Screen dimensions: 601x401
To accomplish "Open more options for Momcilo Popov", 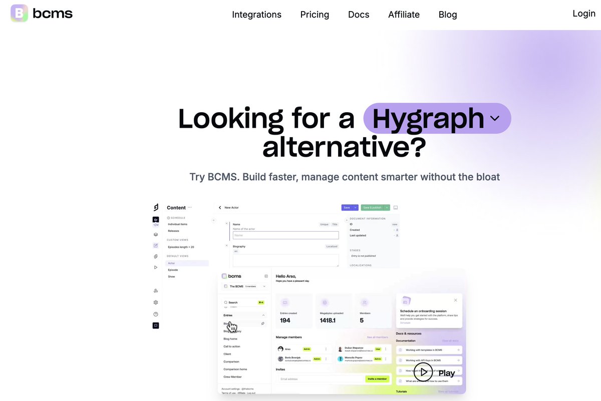I will pyautogui.click(x=386, y=359).
